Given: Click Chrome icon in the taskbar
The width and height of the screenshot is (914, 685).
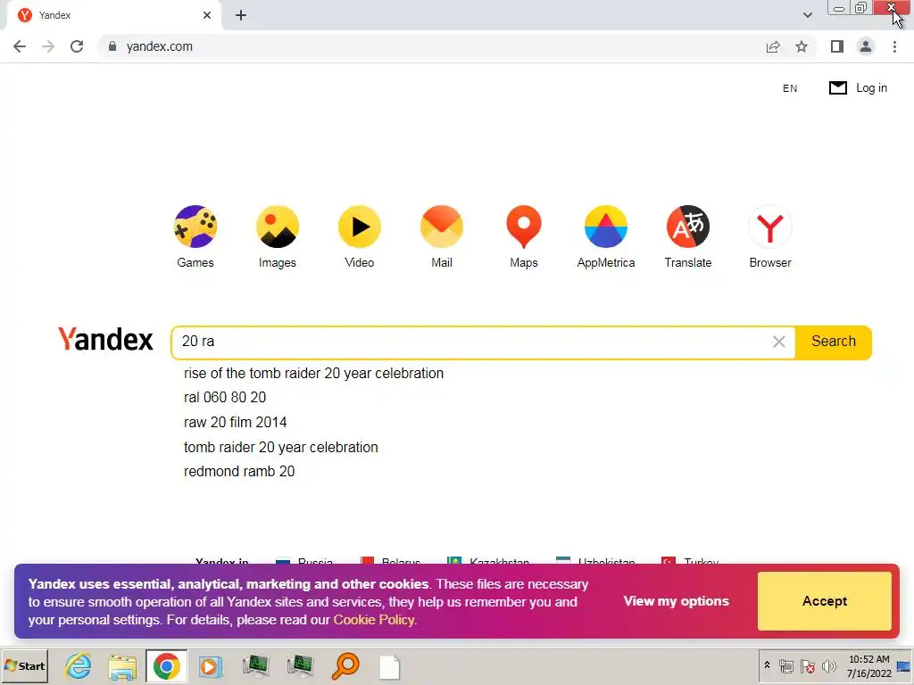Looking at the screenshot, I should tap(167, 666).
